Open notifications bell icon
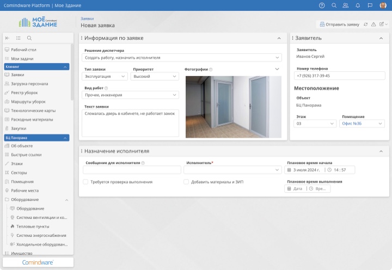This screenshot has height=270, width=392. tap(358, 5)
